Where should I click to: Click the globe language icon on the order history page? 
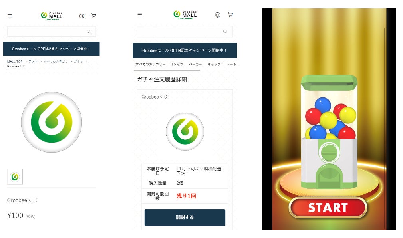pyautogui.click(x=218, y=15)
